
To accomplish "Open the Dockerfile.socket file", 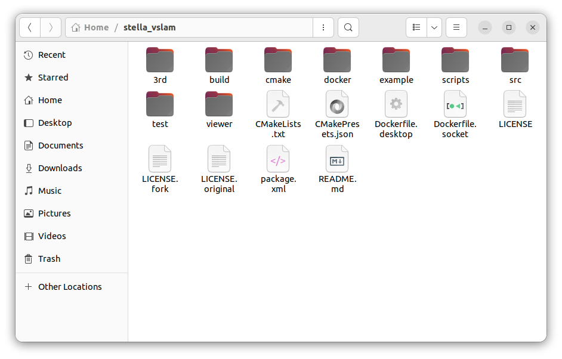I will [455, 104].
